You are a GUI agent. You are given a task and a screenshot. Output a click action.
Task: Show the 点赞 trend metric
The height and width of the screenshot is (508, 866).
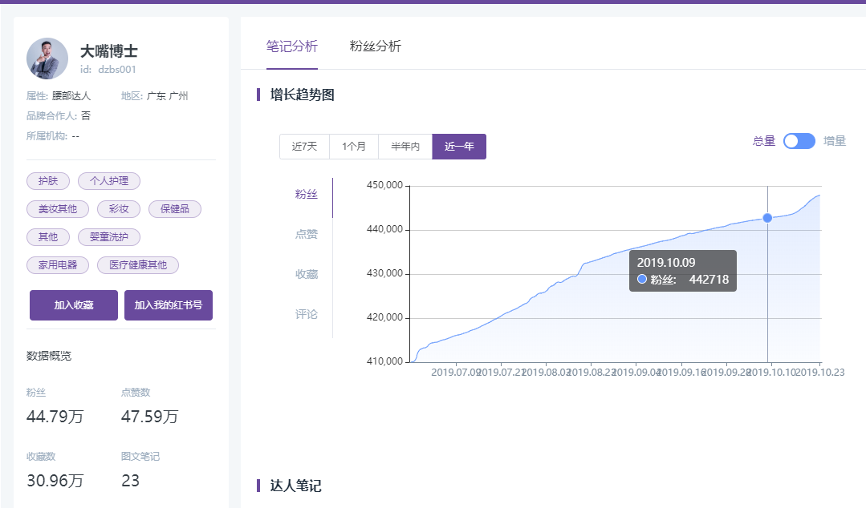point(307,235)
